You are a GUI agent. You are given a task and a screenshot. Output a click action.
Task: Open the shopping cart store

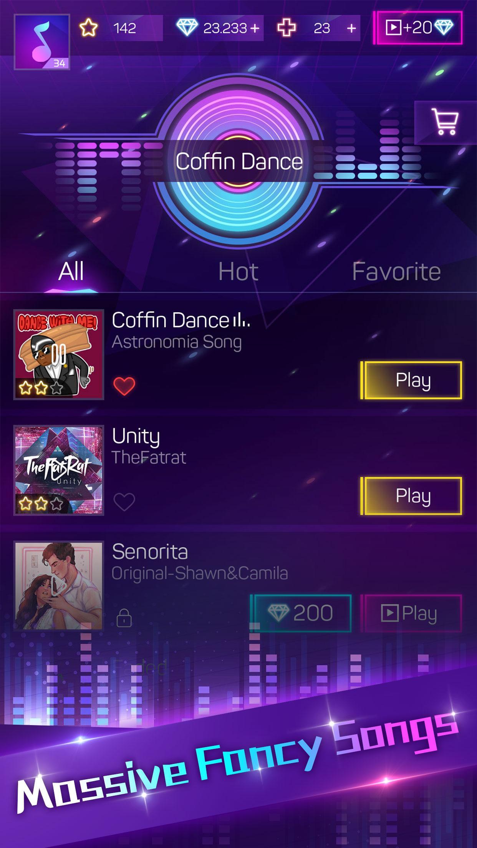click(x=446, y=122)
